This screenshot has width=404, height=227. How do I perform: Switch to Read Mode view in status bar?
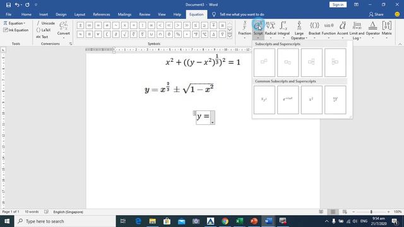coord(321,212)
